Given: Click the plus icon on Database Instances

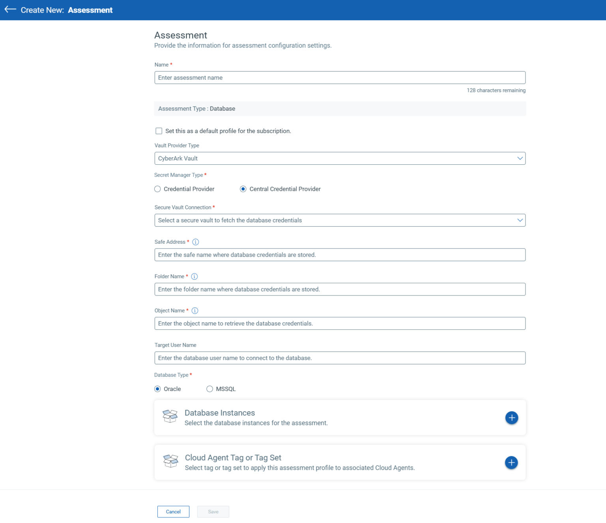Looking at the screenshot, I should [512, 418].
